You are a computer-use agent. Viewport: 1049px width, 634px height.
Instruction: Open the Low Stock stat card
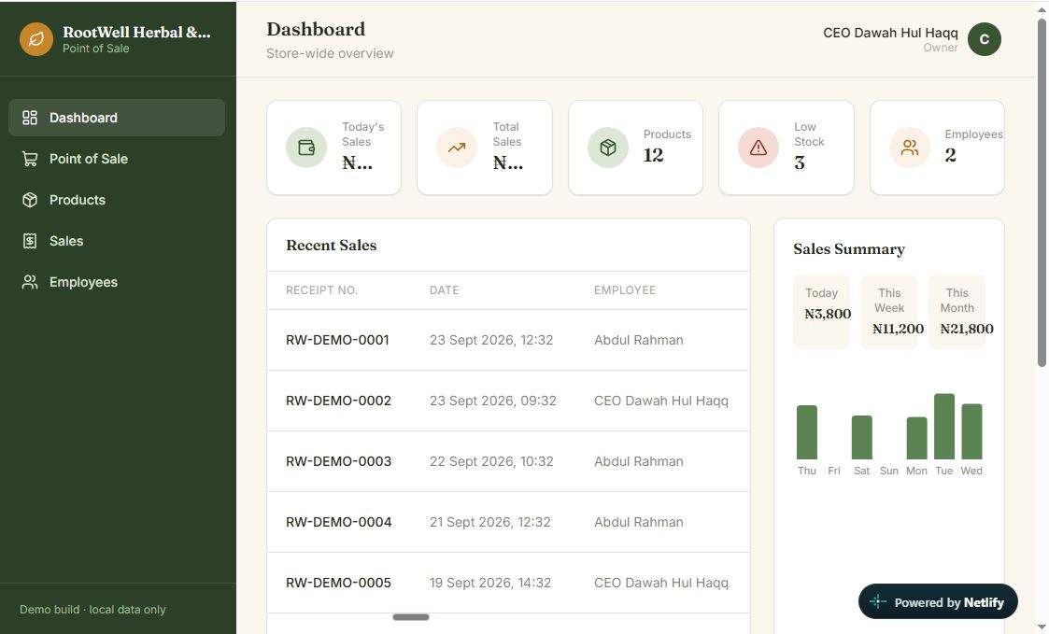[787, 148]
